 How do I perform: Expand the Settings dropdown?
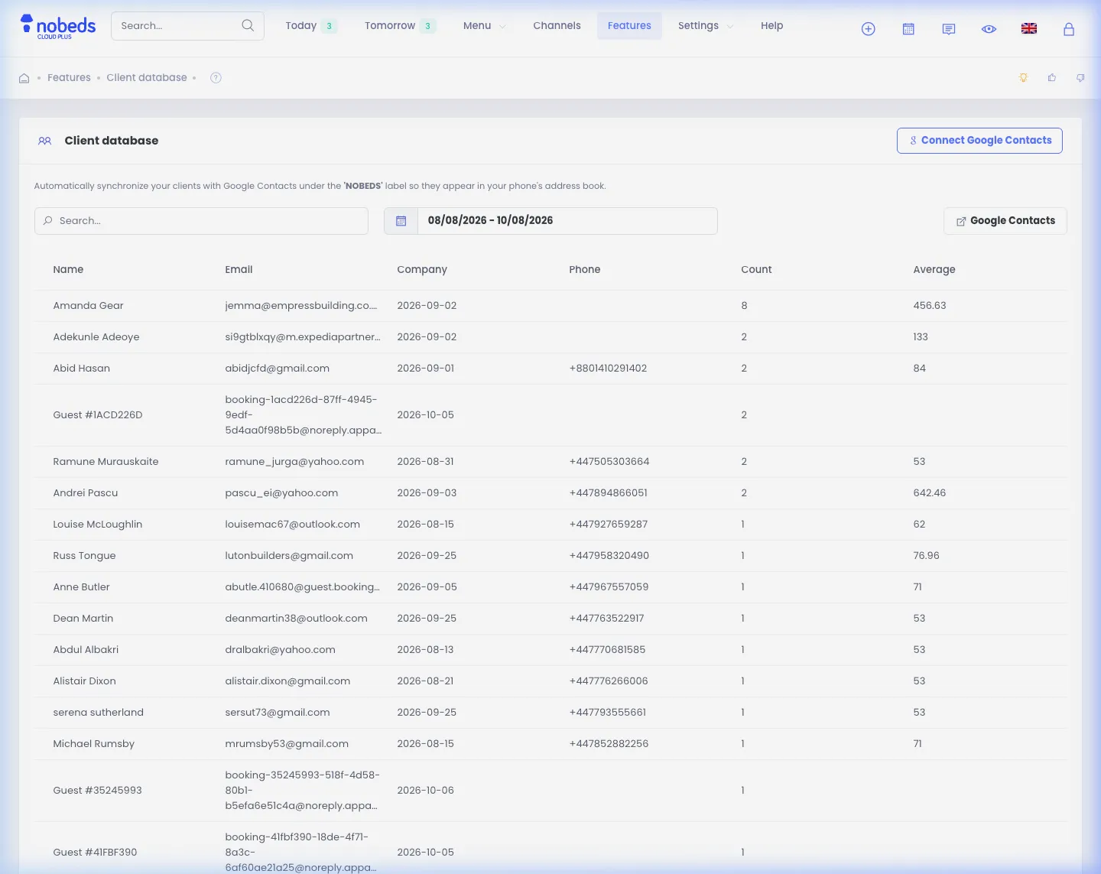pyautogui.click(x=705, y=26)
